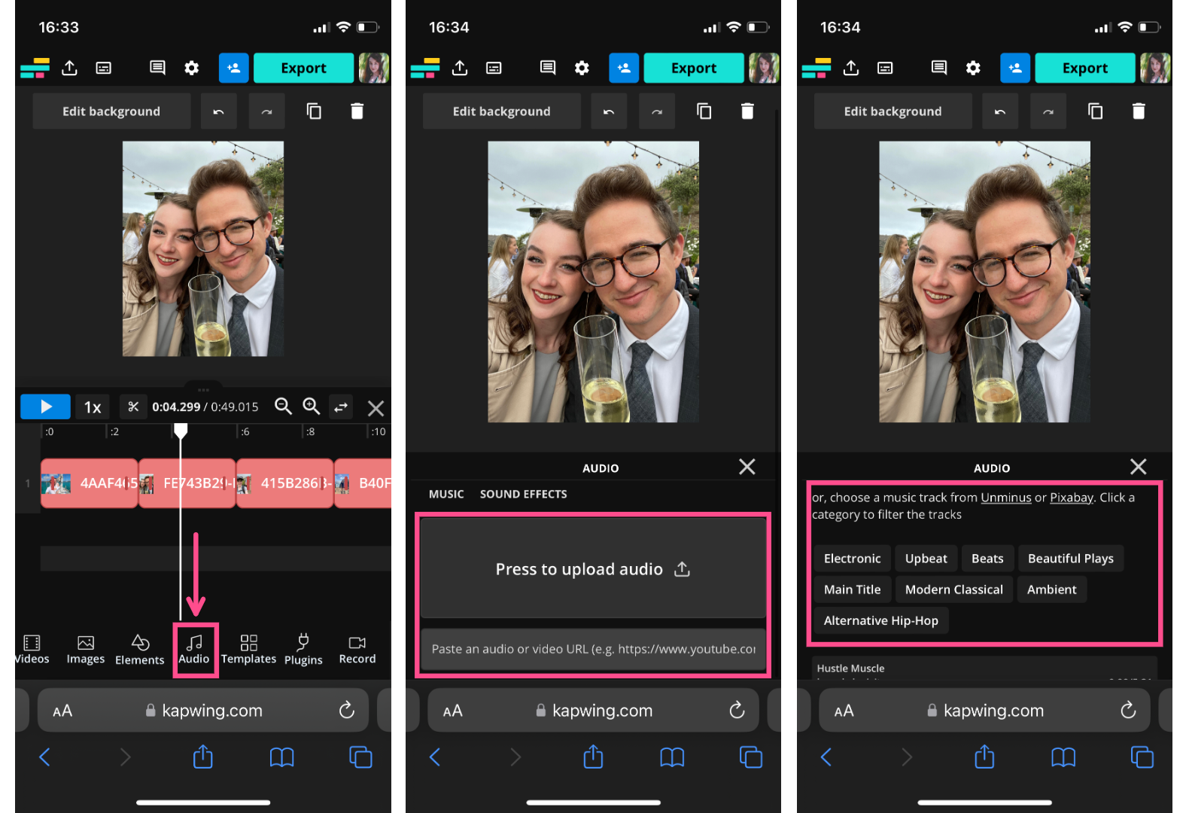The image size is (1186, 813).
Task: Open the Record camera tool
Action: click(x=357, y=649)
